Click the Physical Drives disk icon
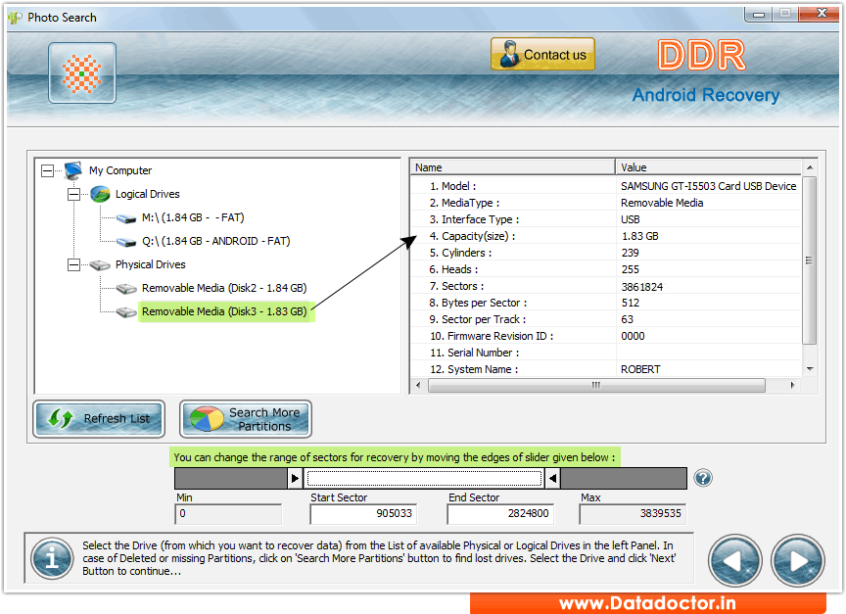Screen dimensions: 846x614 pyautogui.click(x=100, y=265)
